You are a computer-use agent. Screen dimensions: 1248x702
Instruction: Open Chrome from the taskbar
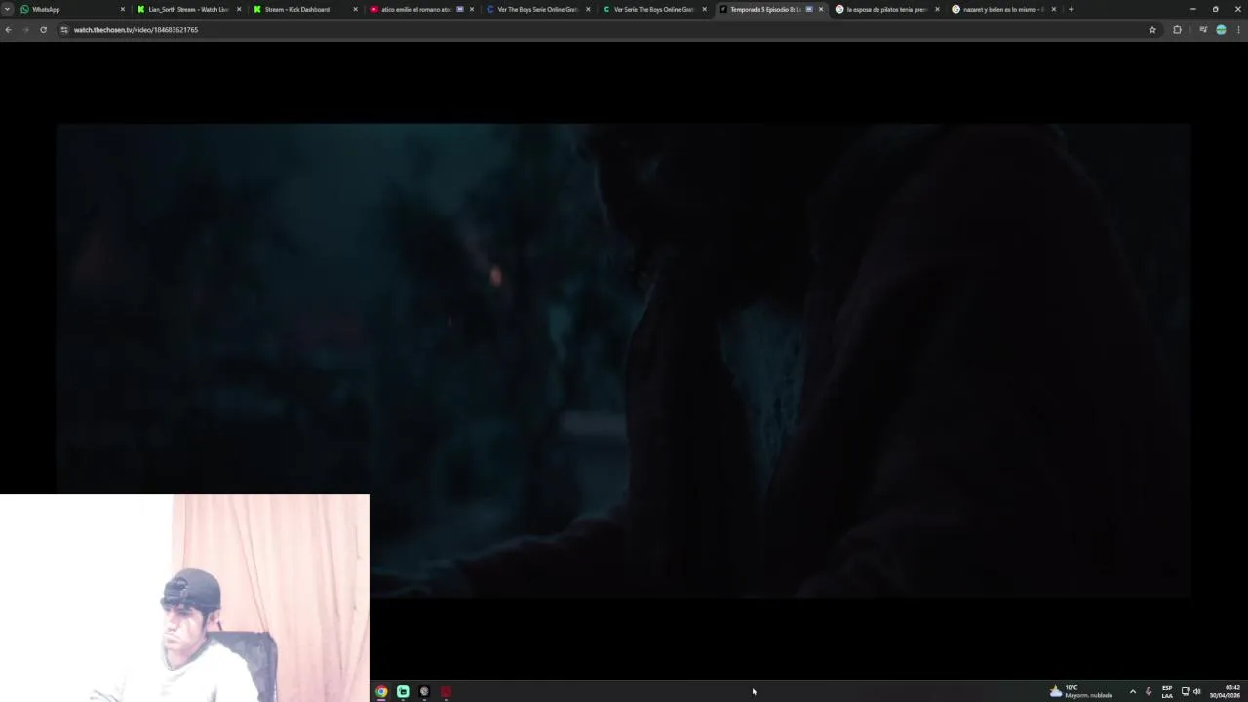point(381,691)
